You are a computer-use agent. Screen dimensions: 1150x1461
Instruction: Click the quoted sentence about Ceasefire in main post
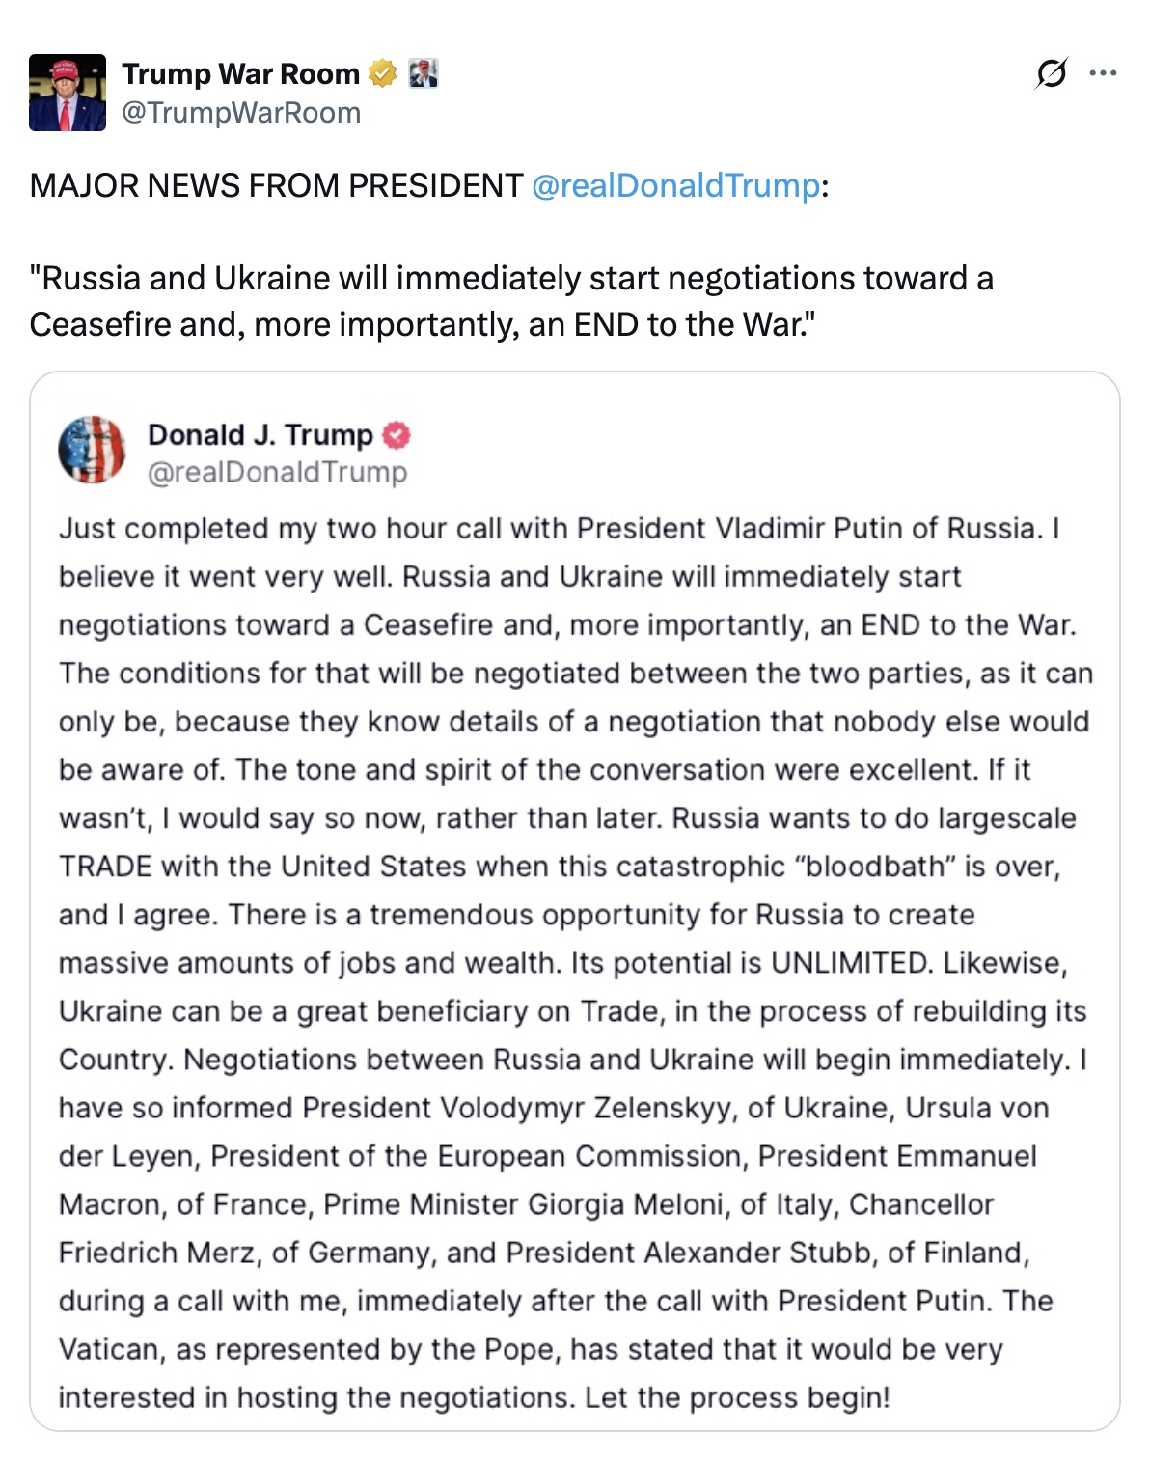coord(511,301)
